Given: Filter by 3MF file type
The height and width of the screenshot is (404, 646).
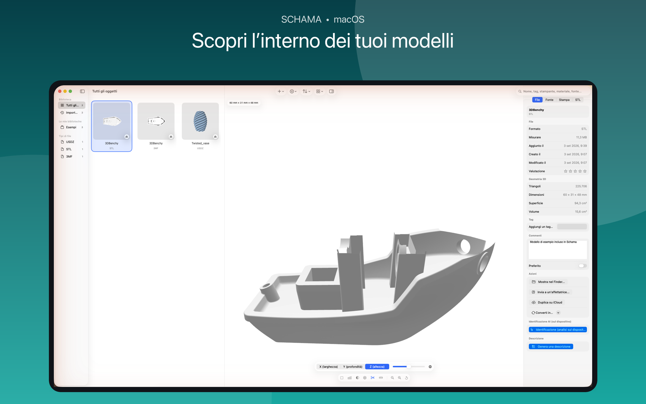Looking at the screenshot, I should [x=72, y=157].
